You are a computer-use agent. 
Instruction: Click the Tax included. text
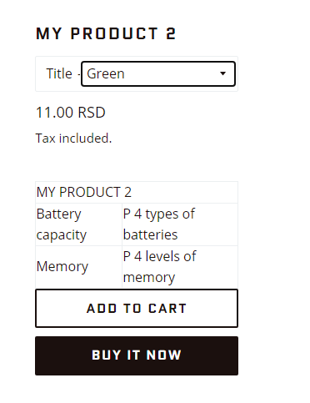pos(73,139)
